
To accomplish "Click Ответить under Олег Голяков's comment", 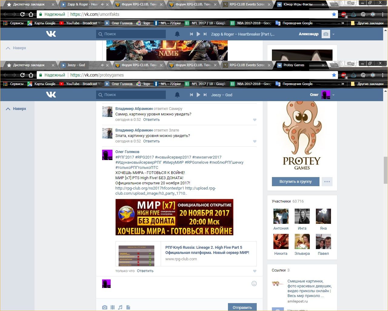I will tap(145, 271).
